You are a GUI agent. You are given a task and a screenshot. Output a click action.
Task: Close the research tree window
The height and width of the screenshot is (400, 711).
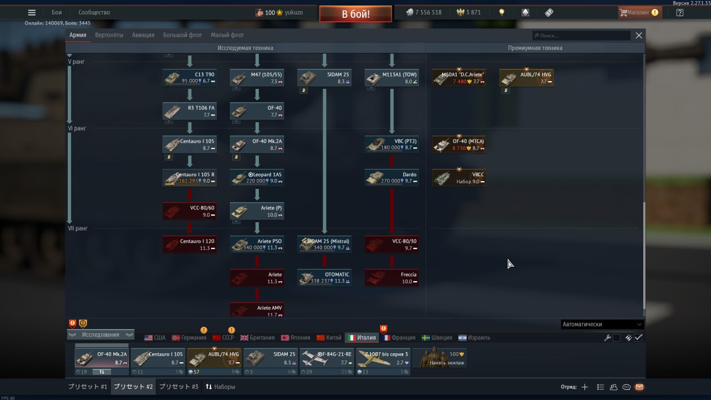[639, 35]
